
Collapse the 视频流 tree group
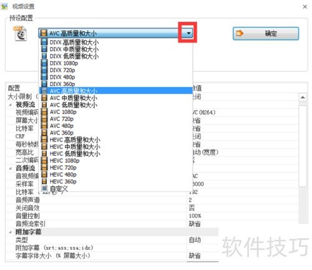click(x=10, y=105)
